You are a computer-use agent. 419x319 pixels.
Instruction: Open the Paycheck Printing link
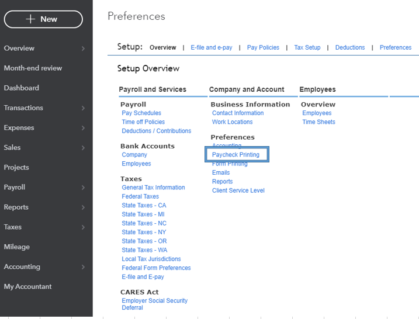(236, 155)
